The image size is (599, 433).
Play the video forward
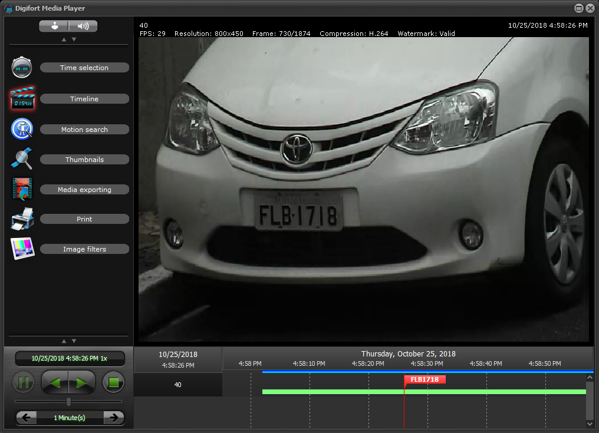82,382
